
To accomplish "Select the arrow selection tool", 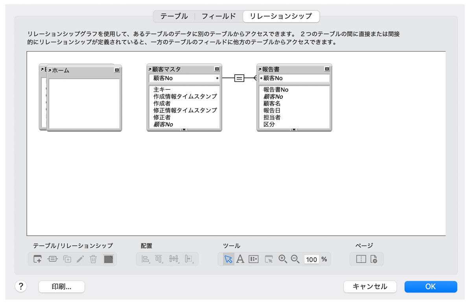I will 228,259.
